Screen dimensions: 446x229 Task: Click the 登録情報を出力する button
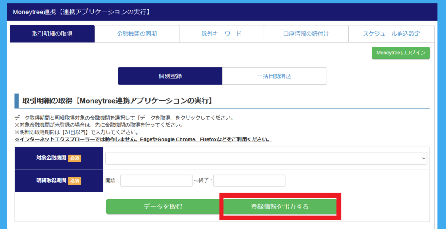click(280, 206)
